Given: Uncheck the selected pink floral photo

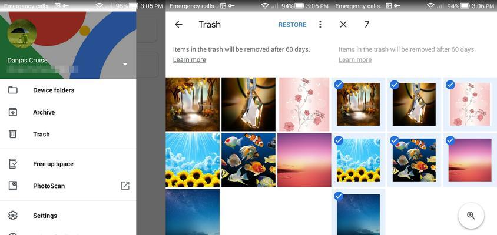Looking at the screenshot, I should [450, 85].
